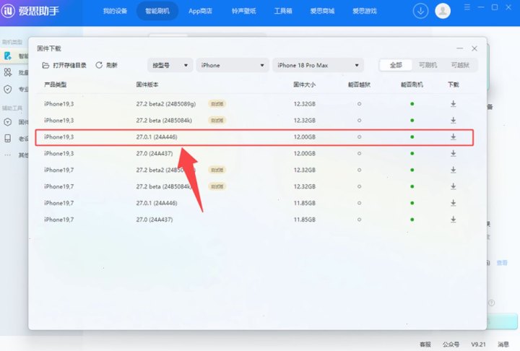Filter by flashable firmware 可刷机

click(428, 65)
